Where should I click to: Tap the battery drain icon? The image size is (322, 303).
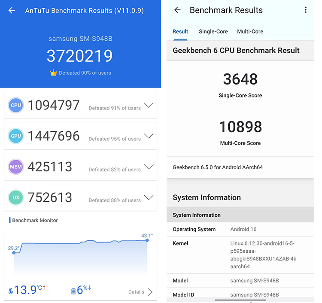(x=73, y=291)
